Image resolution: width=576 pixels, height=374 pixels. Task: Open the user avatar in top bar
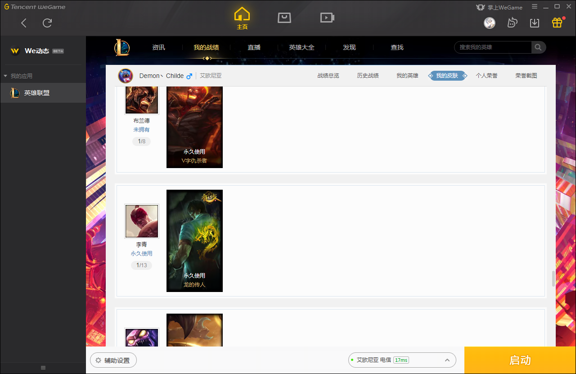pyautogui.click(x=490, y=23)
